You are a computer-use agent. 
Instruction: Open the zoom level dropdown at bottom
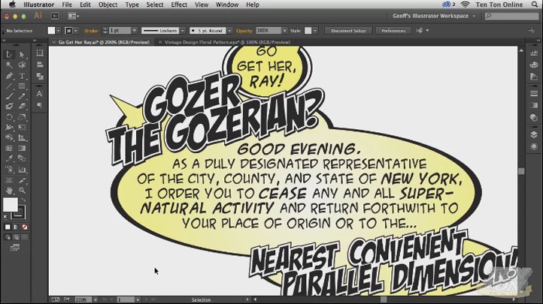pyautogui.click(x=96, y=299)
